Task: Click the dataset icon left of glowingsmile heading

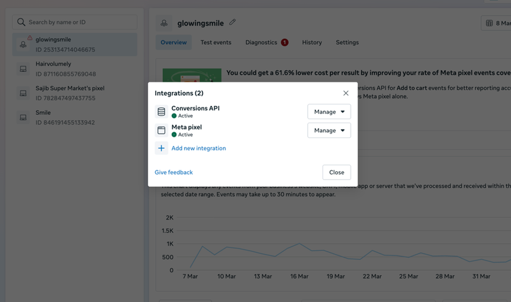Action: tap(164, 23)
